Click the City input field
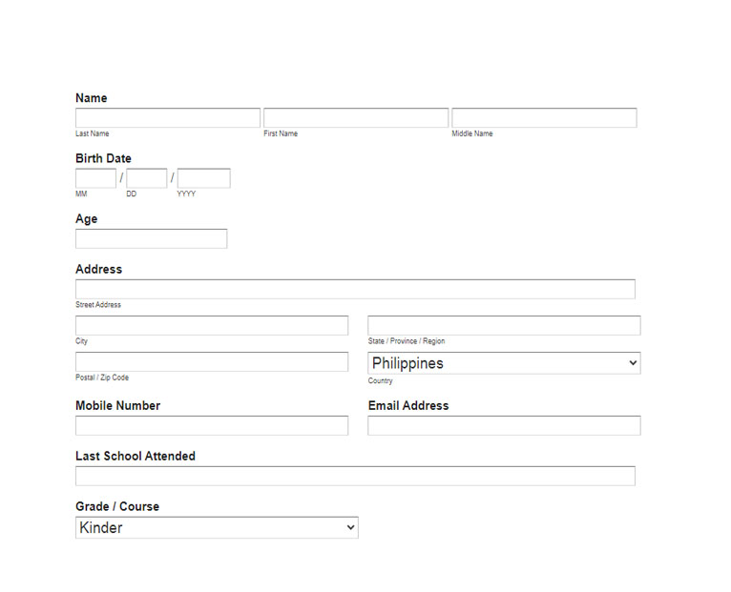Image resolution: width=731 pixels, height=592 pixels. (x=212, y=325)
